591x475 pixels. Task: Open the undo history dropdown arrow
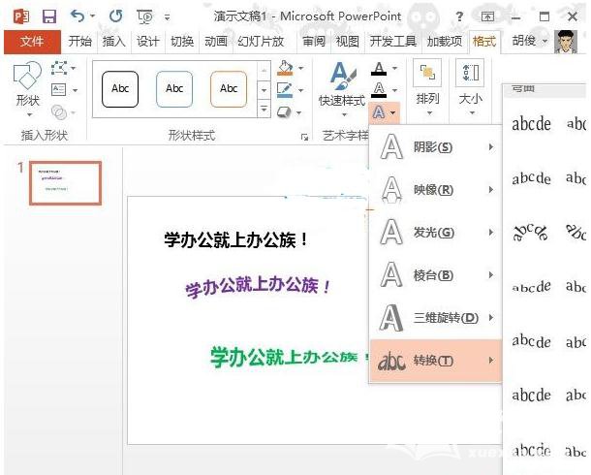(x=92, y=16)
